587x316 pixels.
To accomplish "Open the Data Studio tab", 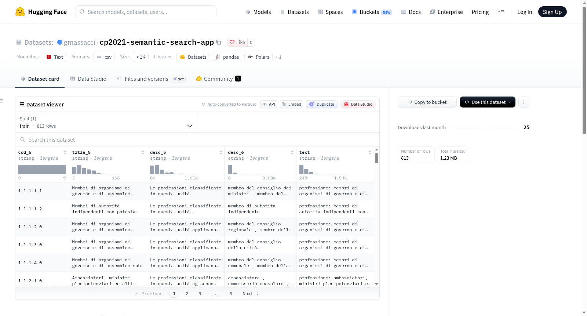I will (88, 79).
